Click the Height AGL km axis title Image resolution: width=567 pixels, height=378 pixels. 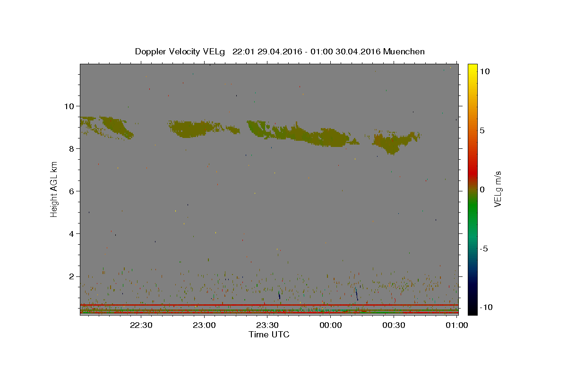click(x=54, y=189)
